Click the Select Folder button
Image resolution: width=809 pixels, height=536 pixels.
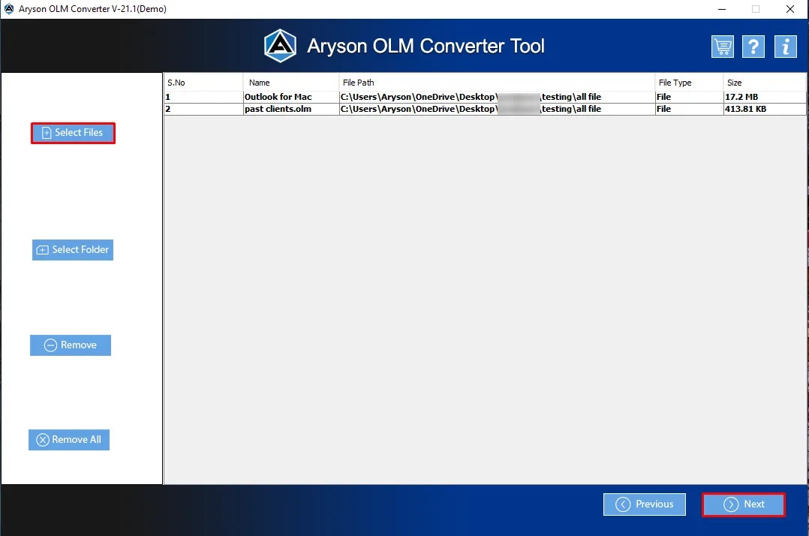pos(73,250)
